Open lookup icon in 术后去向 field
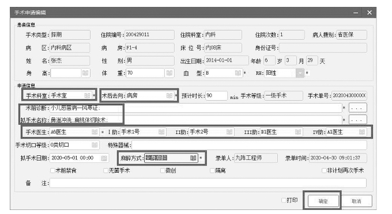 169,95
